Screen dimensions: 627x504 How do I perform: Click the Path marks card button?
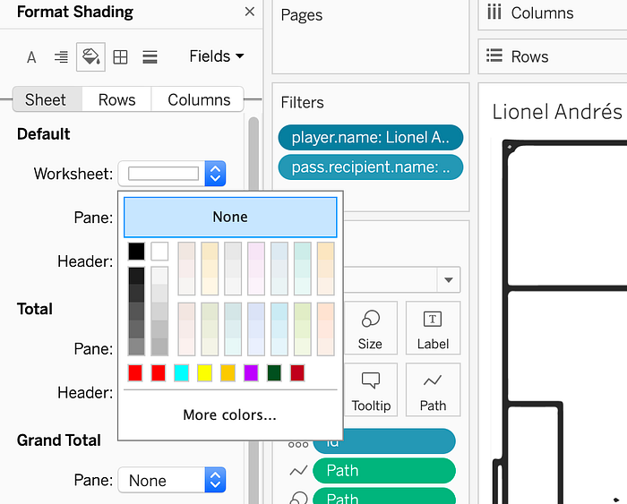pyautogui.click(x=433, y=389)
